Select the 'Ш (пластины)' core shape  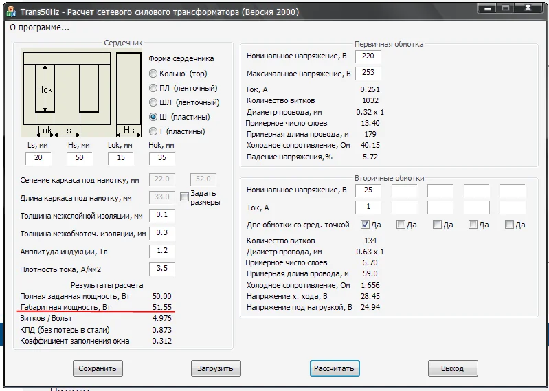pyautogui.click(x=179, y=117)
